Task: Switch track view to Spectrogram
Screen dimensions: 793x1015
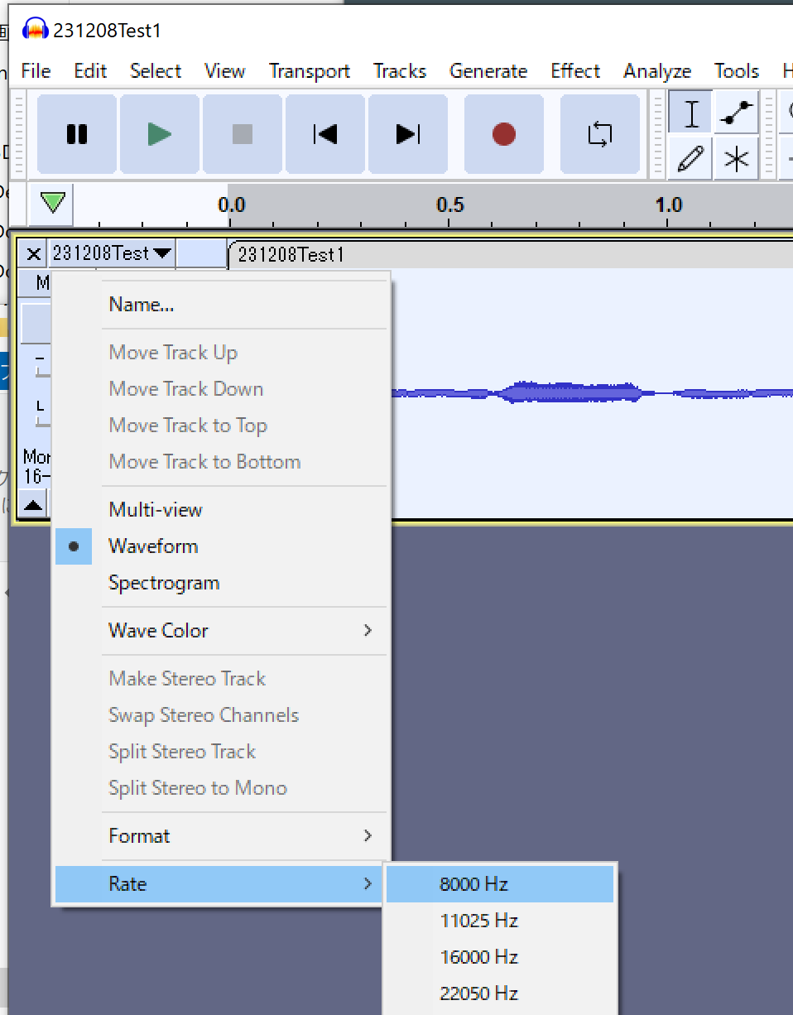Action: (x=221, y=583)
